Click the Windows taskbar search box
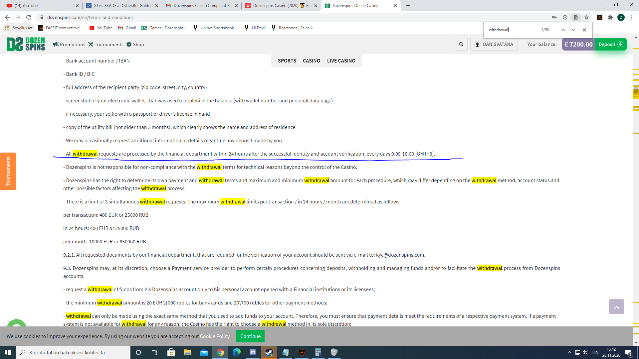639x359 pixels. (73, 352)
